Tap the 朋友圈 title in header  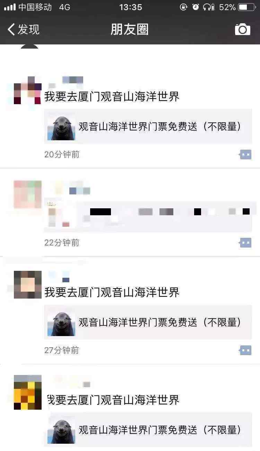pyautogui.click(x=130, y=30)
